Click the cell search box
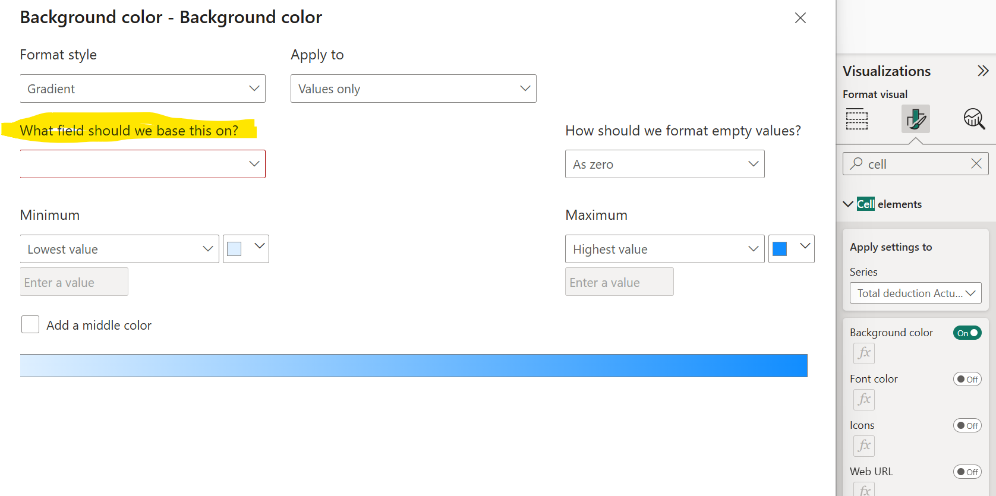 (x=916, y=164)
